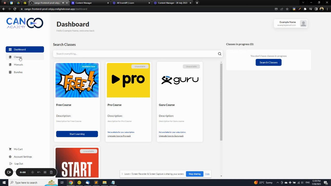The height and width of the screenshot is (186, 331).
Task: Click the Bundles book icon
Action: tap(10, 72)
